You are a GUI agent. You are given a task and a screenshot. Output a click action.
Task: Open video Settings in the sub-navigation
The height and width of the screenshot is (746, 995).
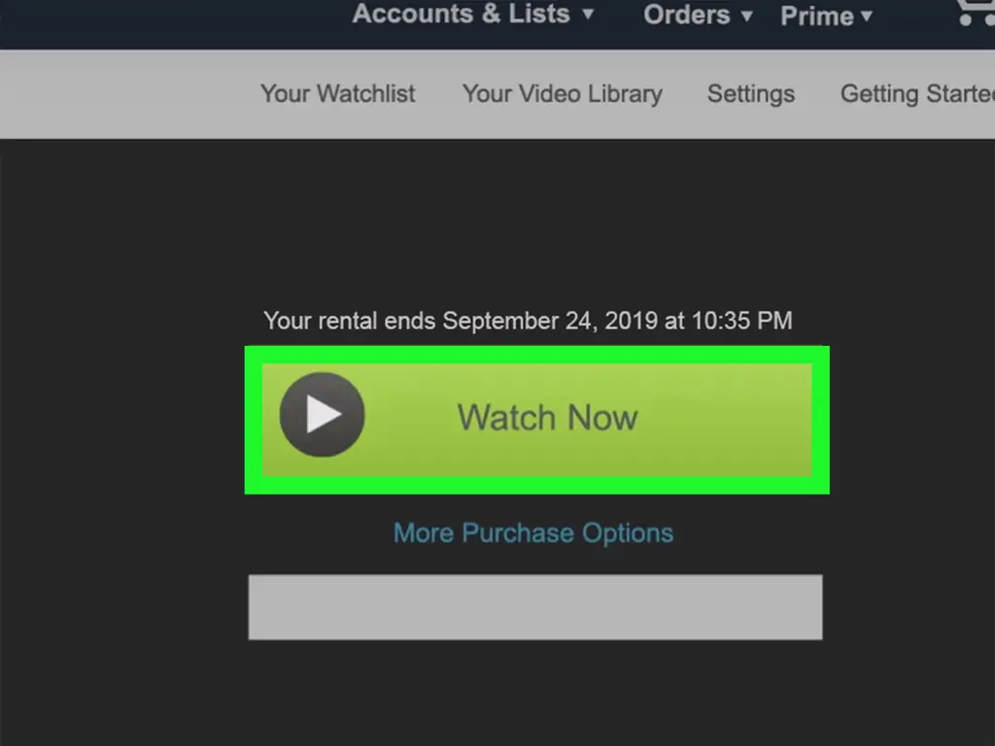751,94
